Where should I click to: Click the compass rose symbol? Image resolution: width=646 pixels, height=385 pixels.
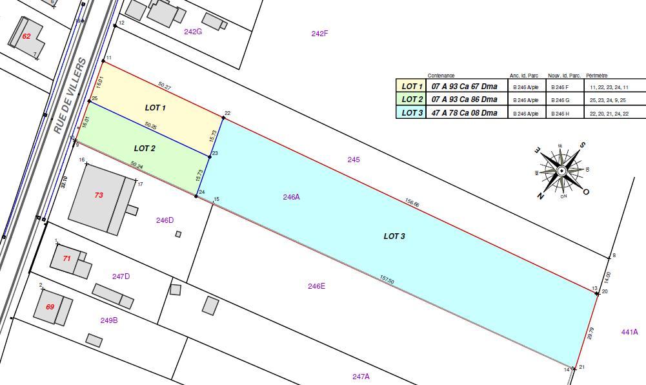(562, 171)
